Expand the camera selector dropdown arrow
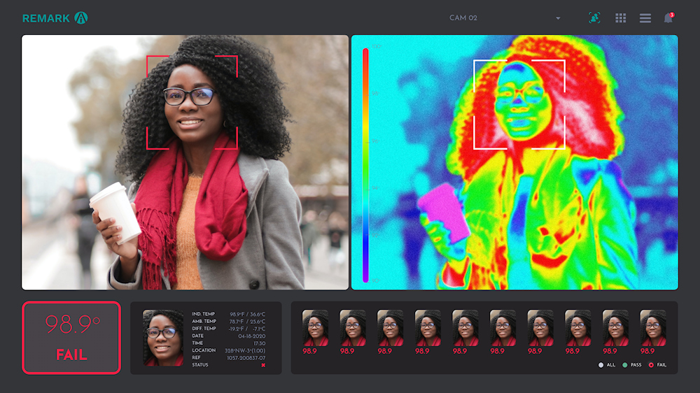 point(558,18)
